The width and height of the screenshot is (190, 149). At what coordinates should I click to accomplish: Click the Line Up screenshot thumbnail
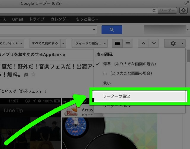click(x=30, y=123)
